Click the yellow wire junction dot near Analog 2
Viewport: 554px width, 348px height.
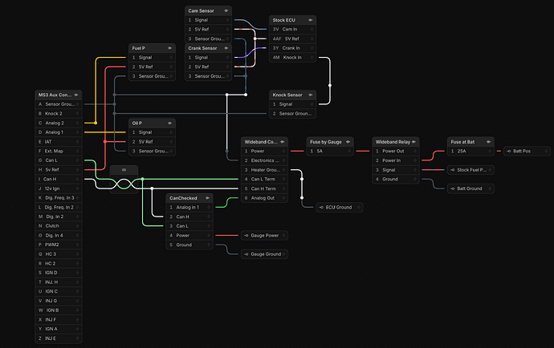click(96, 123)
